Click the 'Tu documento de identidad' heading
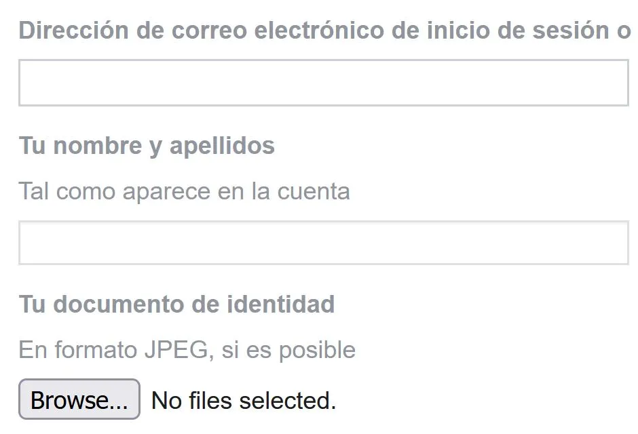 pyautogui.click(x=176, y=304)
